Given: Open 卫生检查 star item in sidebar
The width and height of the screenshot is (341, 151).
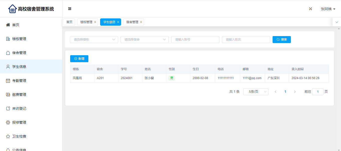Looking at the screenshot, I should [x=19, y=136].
